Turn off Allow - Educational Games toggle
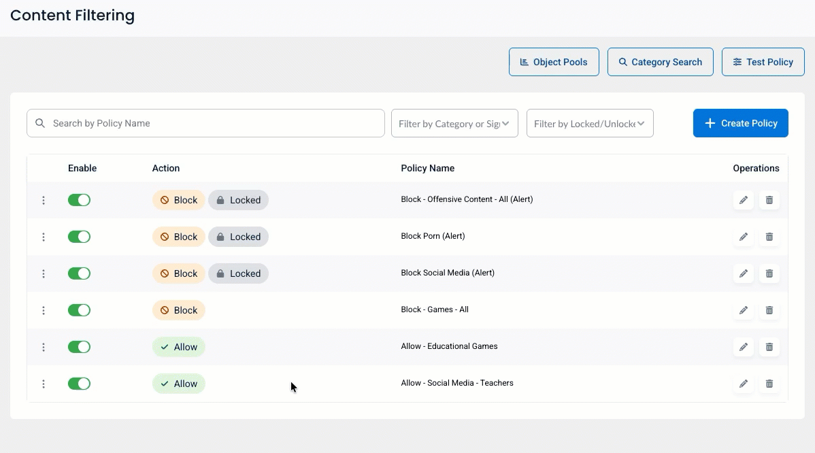The image size is (815, 453). tap(79, 347)
